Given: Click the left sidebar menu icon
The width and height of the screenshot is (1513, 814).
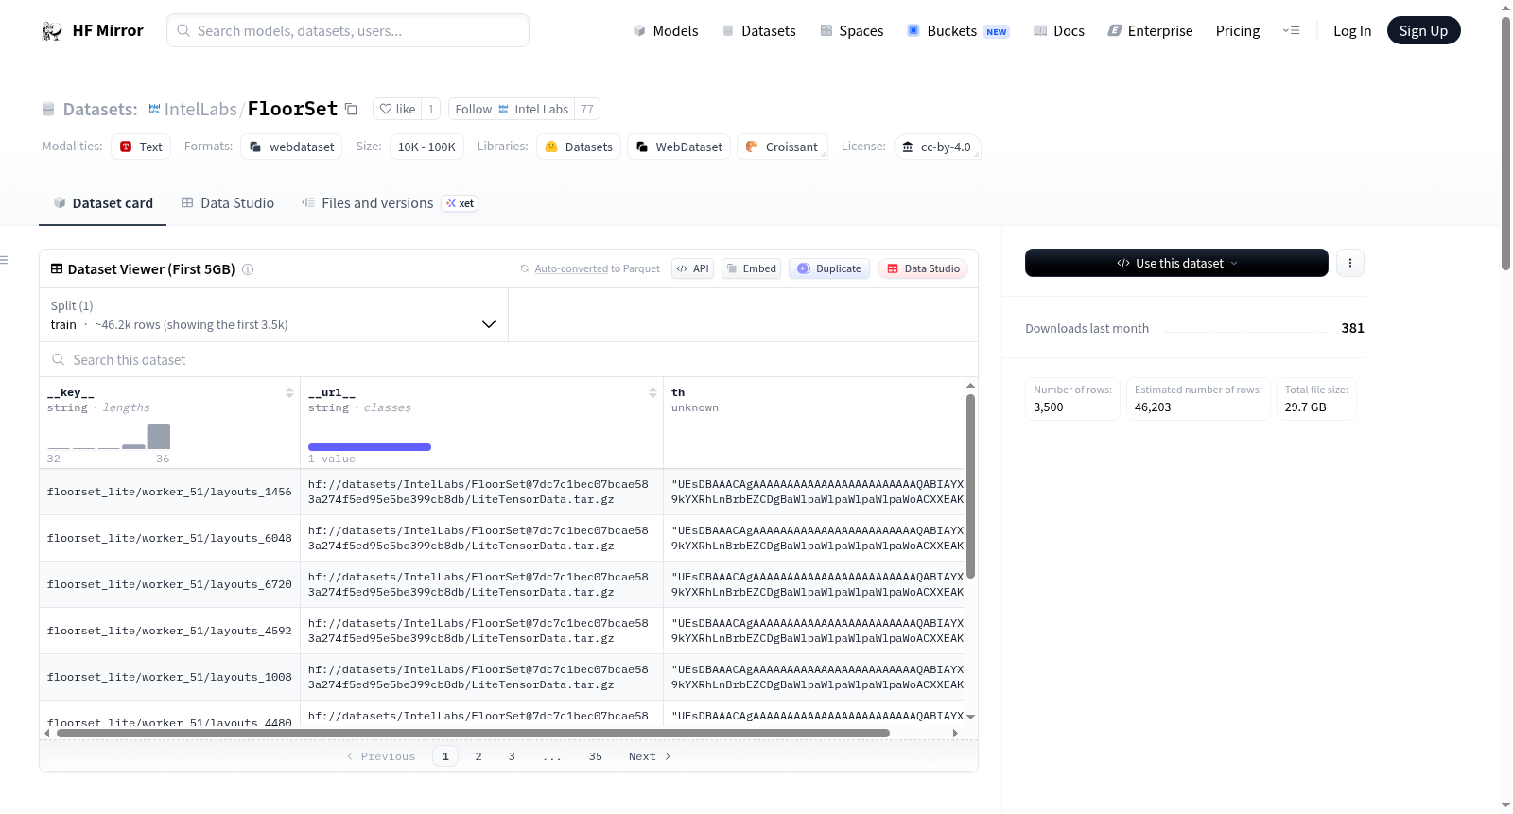Looking at the screenshot, I should [4, 260].
